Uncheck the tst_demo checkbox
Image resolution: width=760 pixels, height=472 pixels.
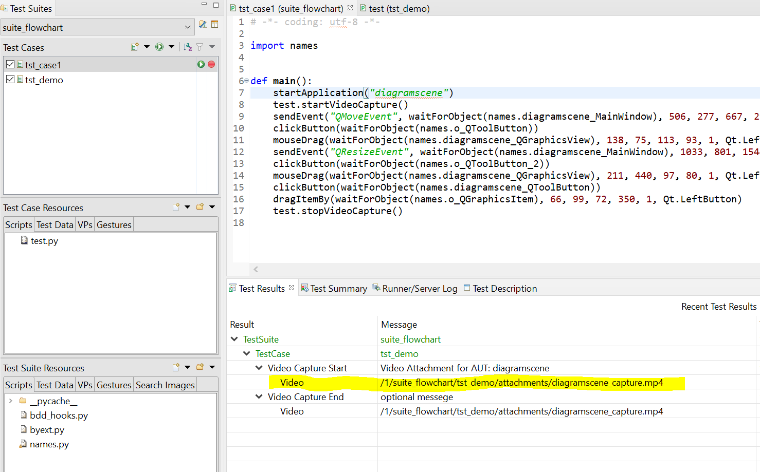pyautogui.click(x=9, y=80)
